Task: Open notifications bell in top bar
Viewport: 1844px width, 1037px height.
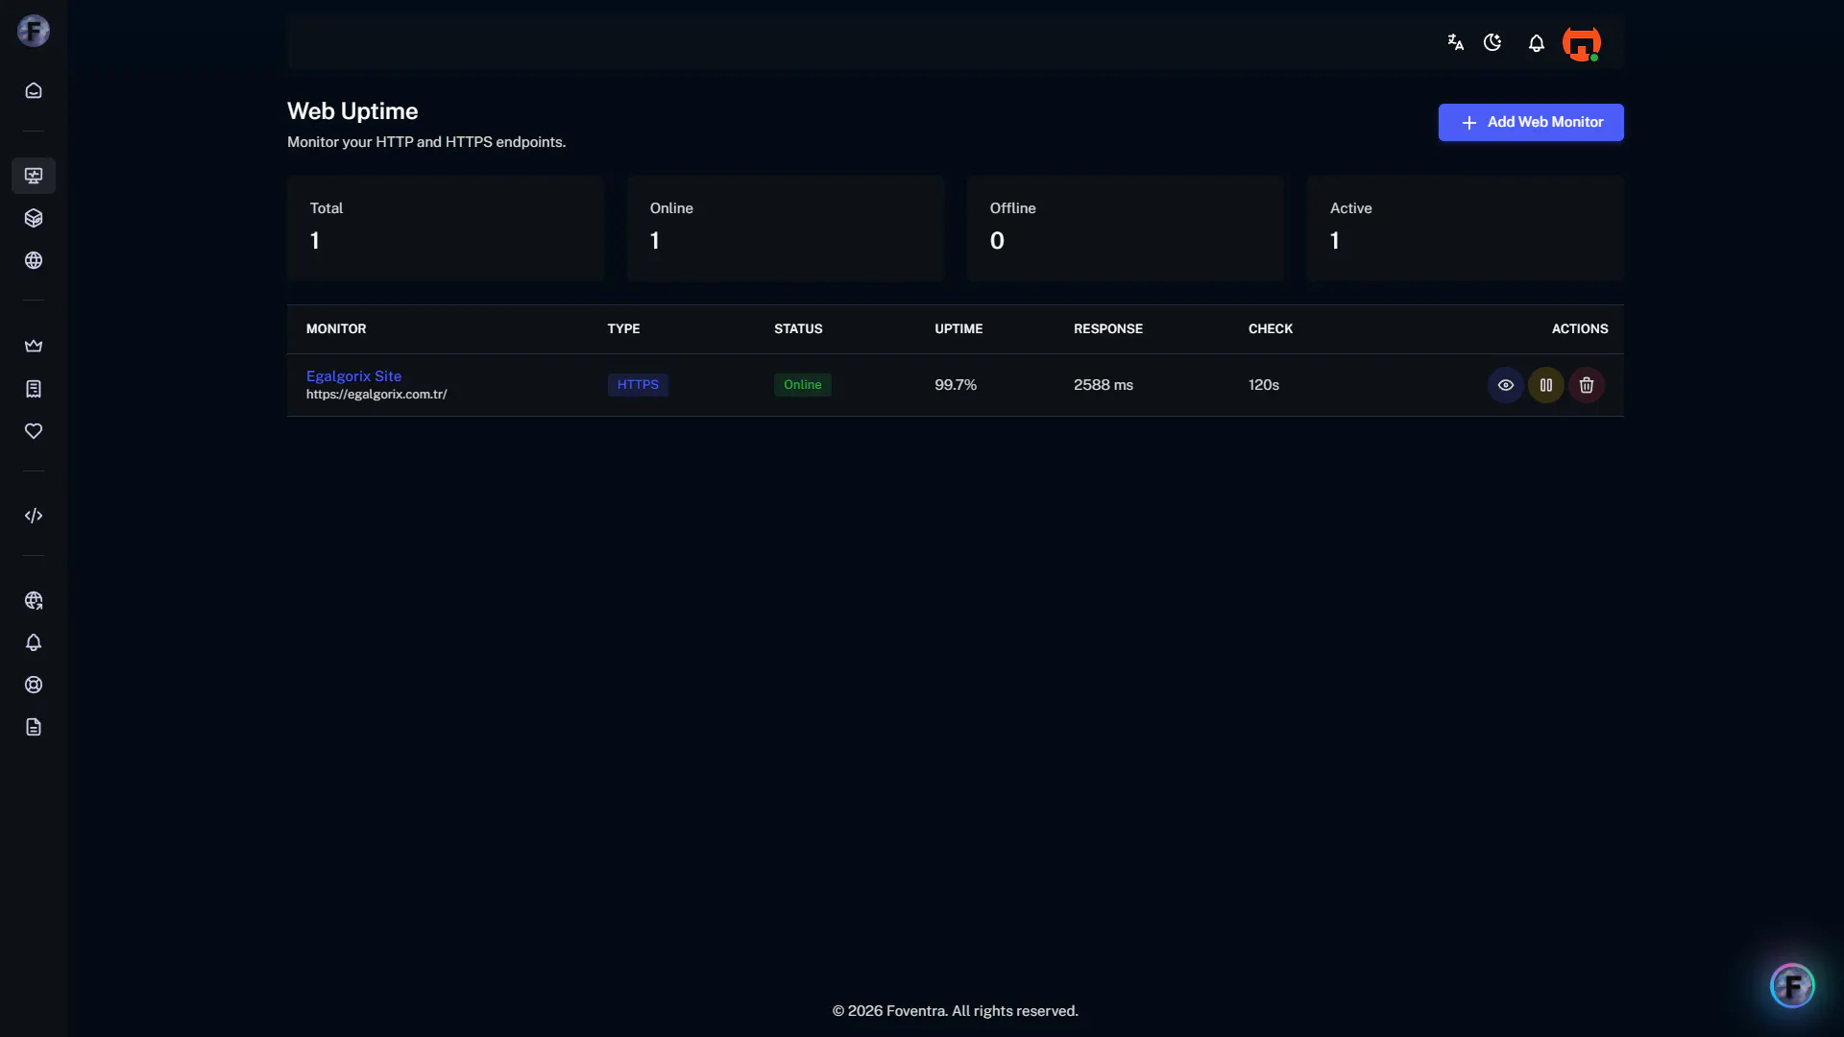Action: point(1537,43)
